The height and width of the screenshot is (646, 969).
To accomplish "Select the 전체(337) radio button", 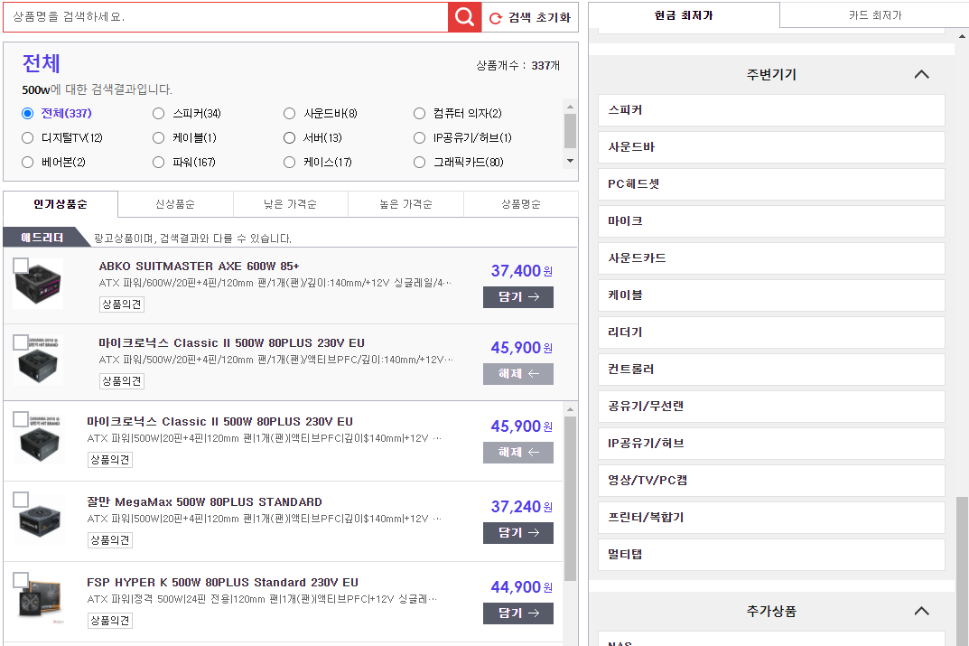I will (27, 113).
